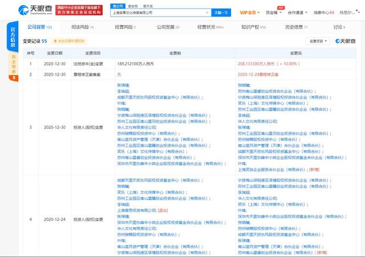Open 消息中心 with 84 messages
The image size is (365, 257).
323,13
